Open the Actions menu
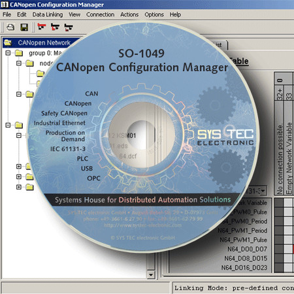This screenshot has width=294, height=294. [129, 14]
